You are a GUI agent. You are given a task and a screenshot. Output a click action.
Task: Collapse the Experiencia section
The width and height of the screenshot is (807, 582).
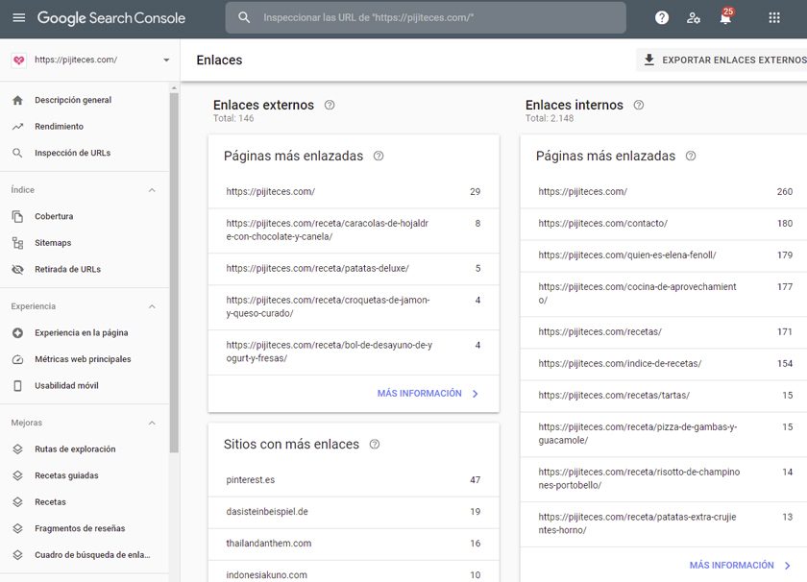152,306
